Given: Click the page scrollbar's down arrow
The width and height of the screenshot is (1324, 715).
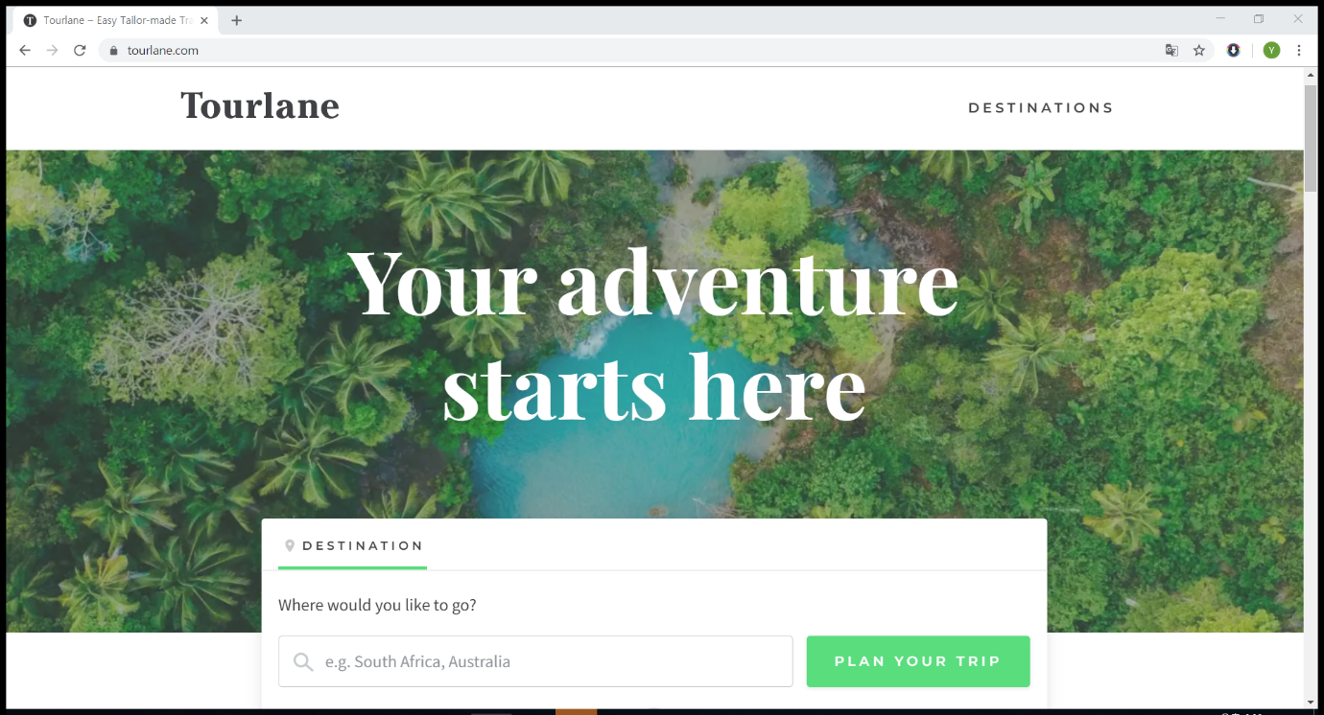Looking at the screenshot, I should coord(1311,702).
